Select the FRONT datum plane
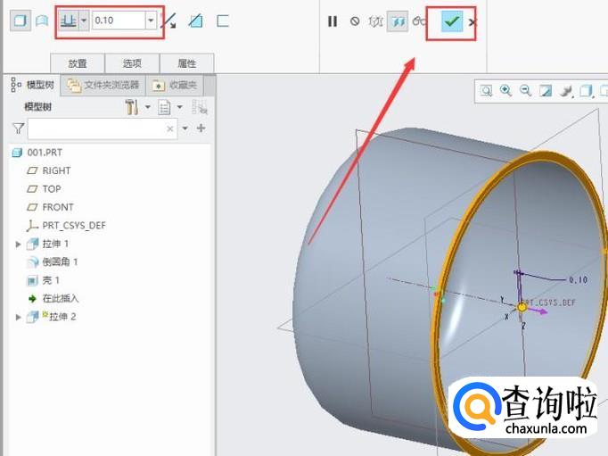The height and width of the screenshot is (456, 608). click(x=50, y=207)
